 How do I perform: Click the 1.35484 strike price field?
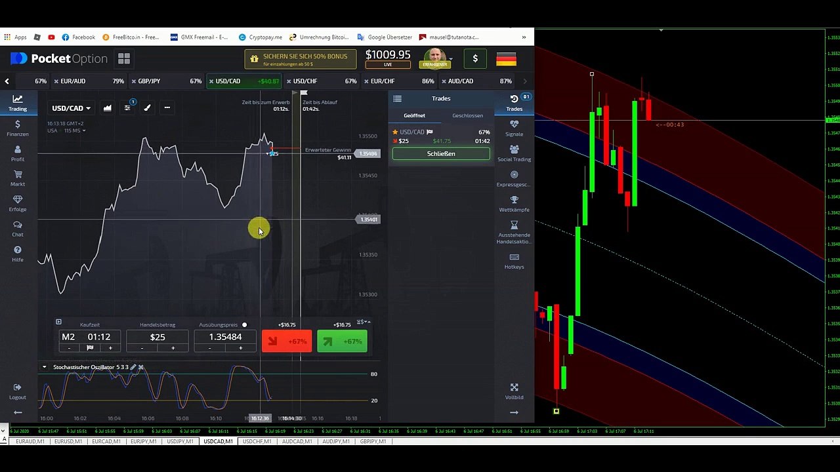225,337
